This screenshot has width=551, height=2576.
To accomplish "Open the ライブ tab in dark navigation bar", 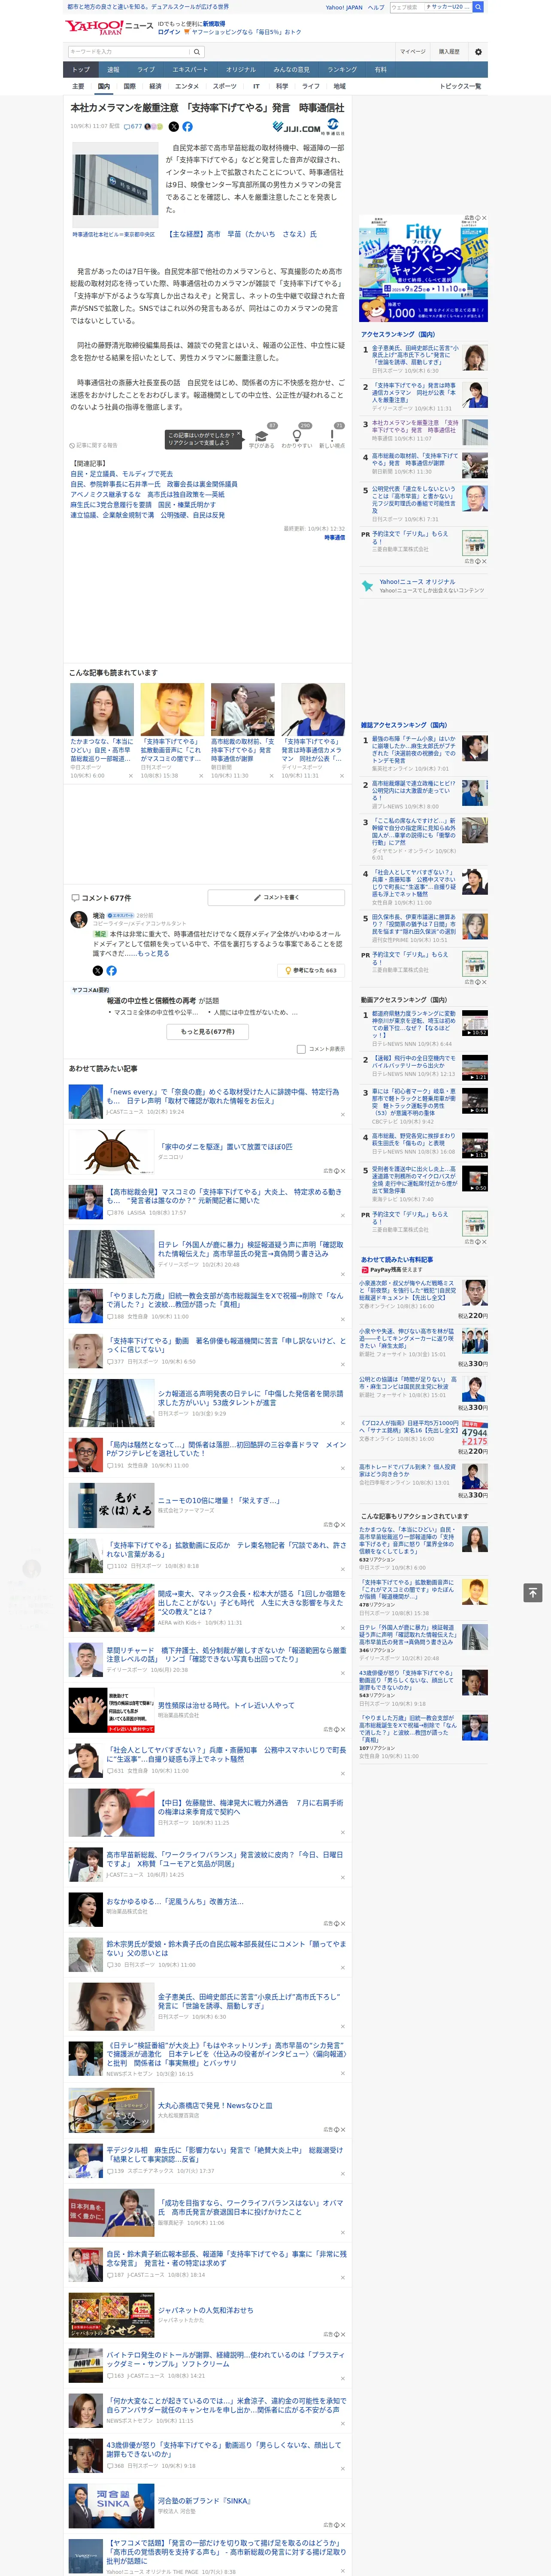I will pos(146,70).
